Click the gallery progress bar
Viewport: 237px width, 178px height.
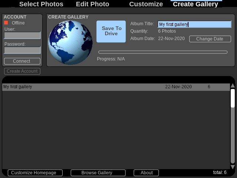click(163, 52)
